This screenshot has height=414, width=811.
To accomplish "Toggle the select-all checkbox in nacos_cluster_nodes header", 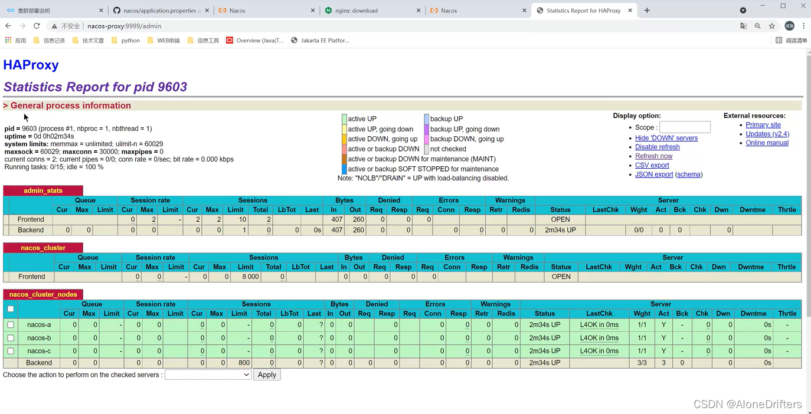I will [x=11, y=309].
